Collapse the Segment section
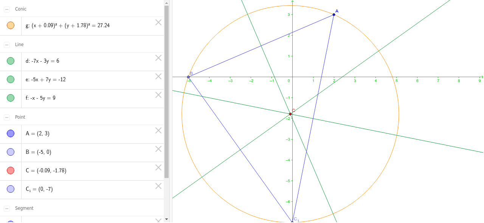The width and height of the screenshot is (484, 223). point(7,208)
